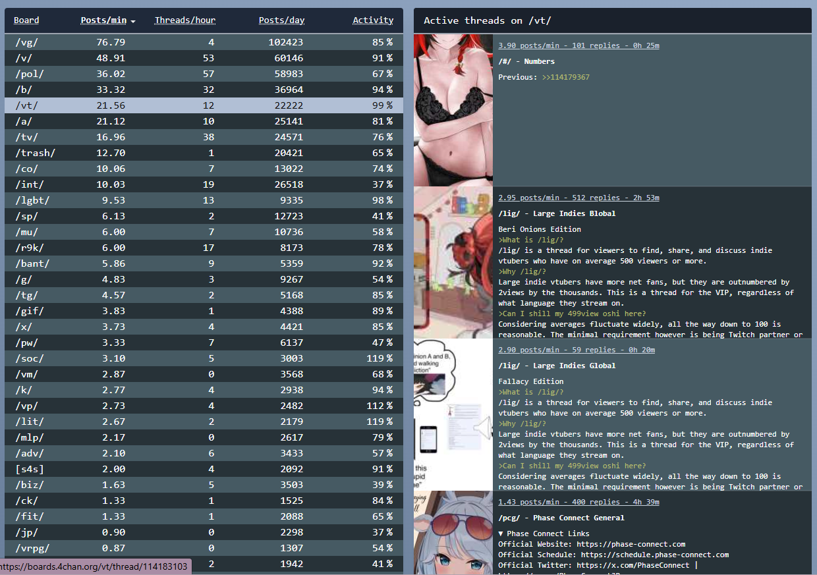Sort table by Board column header
The image size is (817, 575).
pos(26,20)
